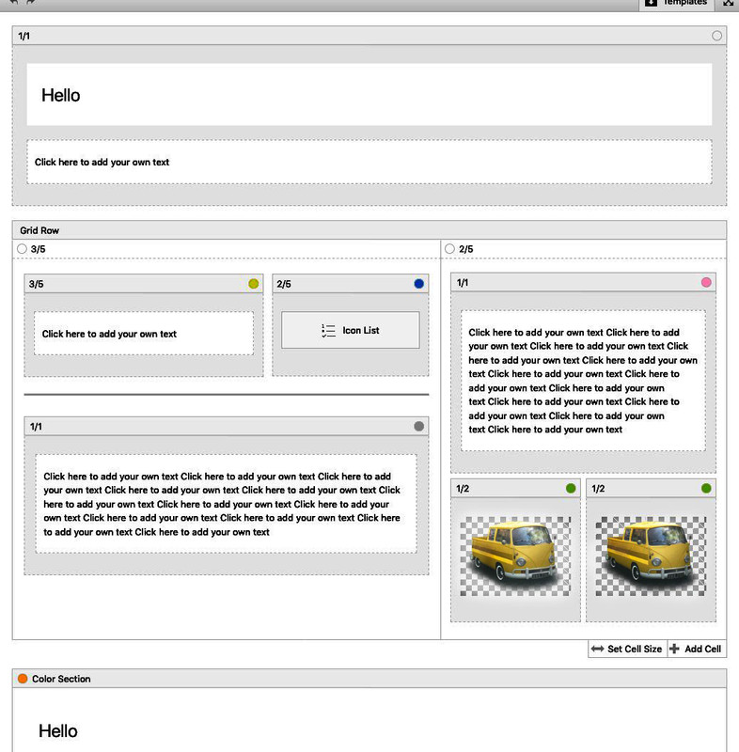Click the 1/2 label on the left image cell
The image size is (739, 752).
point(463,488)
